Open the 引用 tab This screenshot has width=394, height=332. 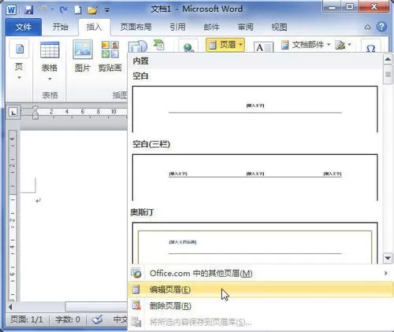pyautogui.click(x=177, y=27)
